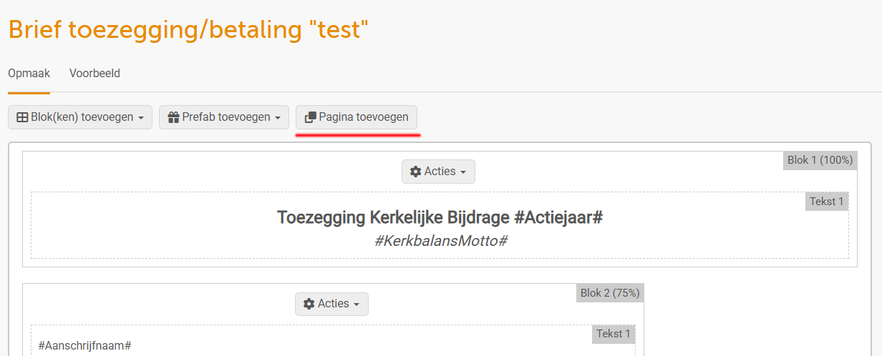Open the Acties dropdown caret in Blok 1
The width and height of the screenshot is (882, 356).
[x=463, y=172]
